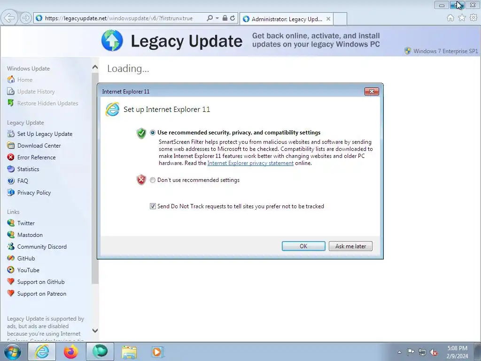Click the muted volume tray icon
481x361 pixels.
tap(434, 352)
